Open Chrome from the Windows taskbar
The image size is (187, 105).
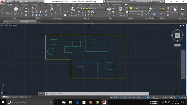[97, 102]
